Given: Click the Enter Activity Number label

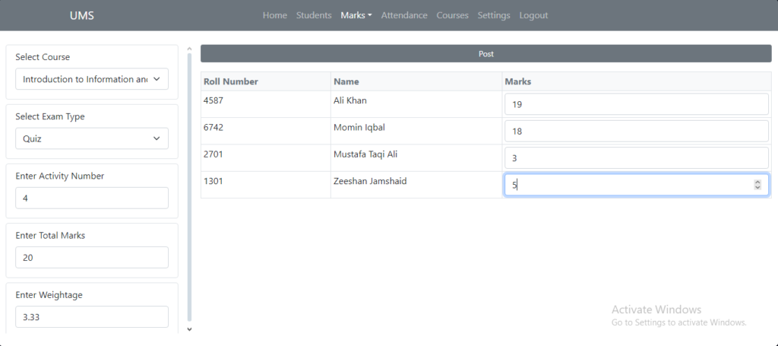Looking at the screenshot, I should click(60, 176).
